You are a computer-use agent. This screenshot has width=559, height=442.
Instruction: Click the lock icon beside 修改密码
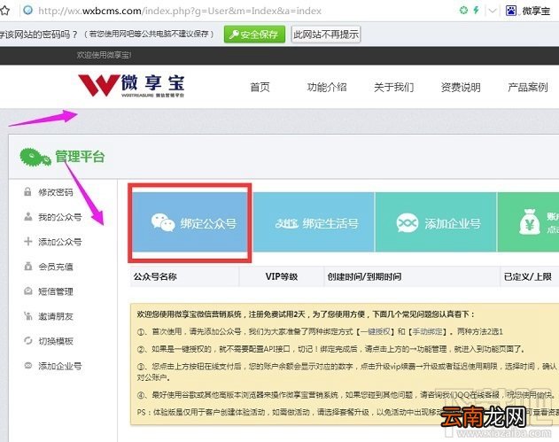click(27, 192)
